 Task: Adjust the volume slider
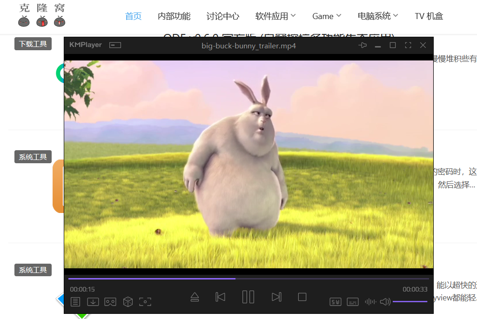click(410, 301)
